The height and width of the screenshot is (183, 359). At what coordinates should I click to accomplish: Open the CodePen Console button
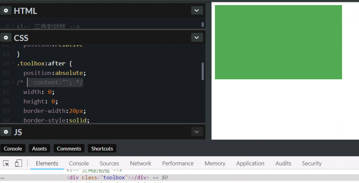(13, 148)
